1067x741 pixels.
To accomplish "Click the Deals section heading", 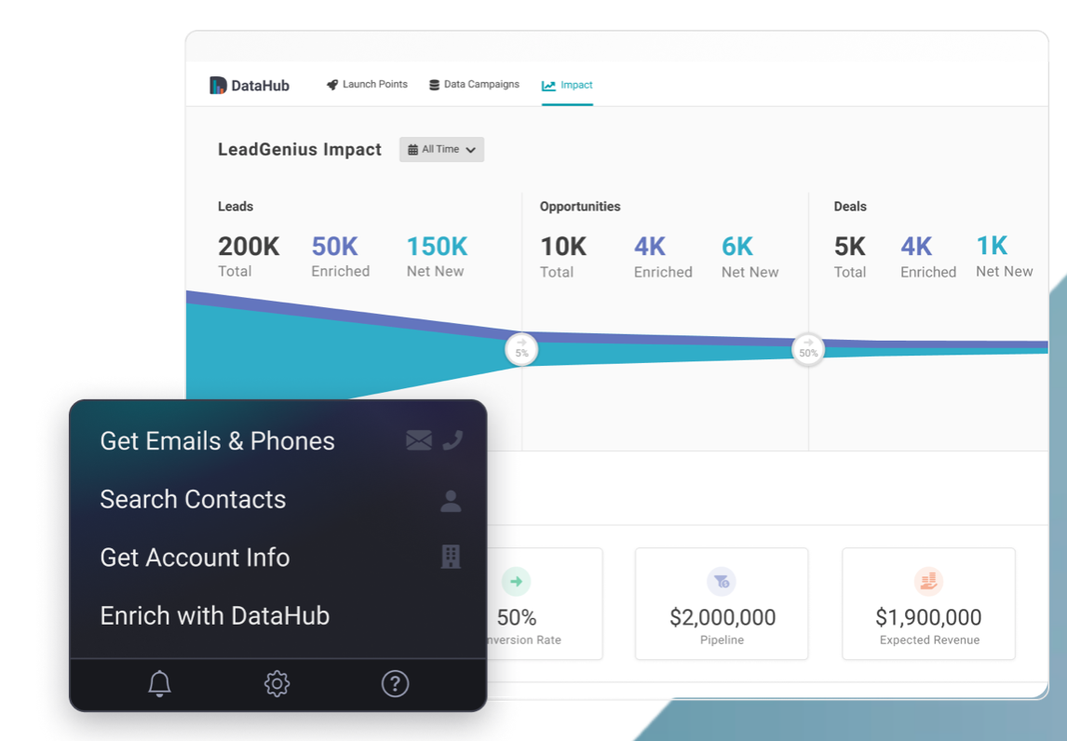I will pyautogui.click(x=850, y=206).
